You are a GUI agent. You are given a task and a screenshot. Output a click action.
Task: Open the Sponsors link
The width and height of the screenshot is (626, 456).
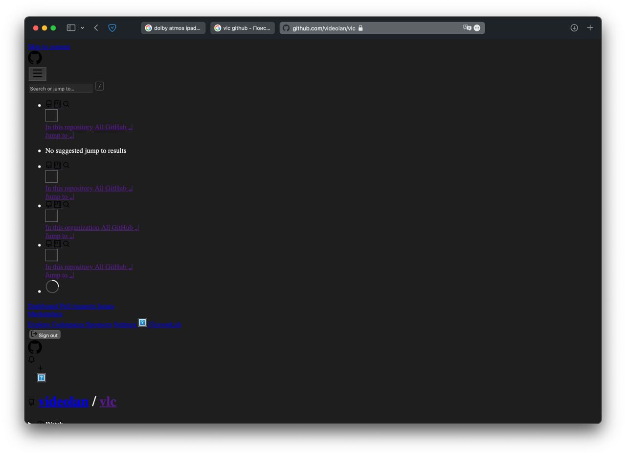tap(99, 324)
